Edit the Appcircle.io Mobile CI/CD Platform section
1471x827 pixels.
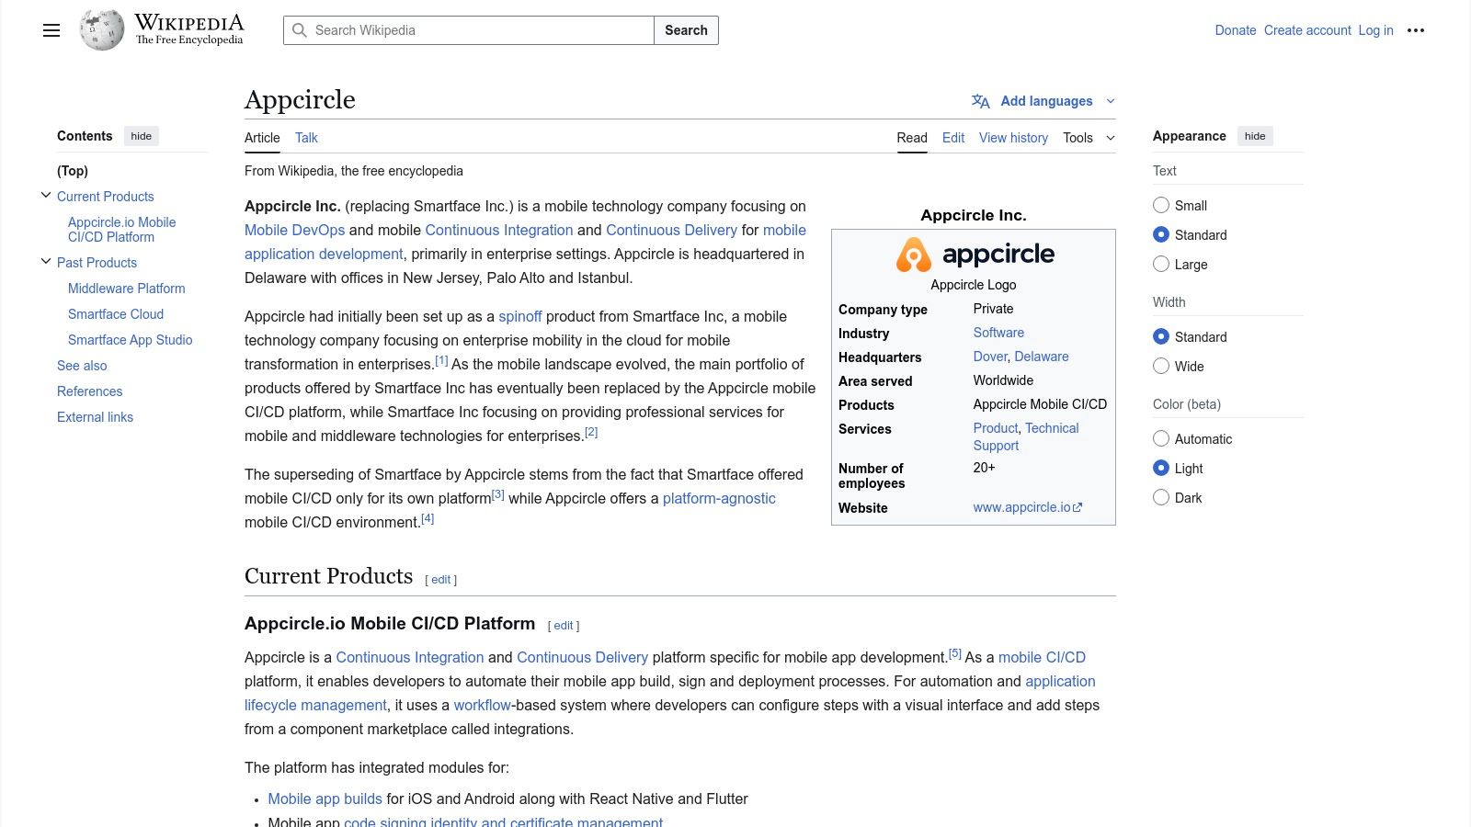(564, 626)
